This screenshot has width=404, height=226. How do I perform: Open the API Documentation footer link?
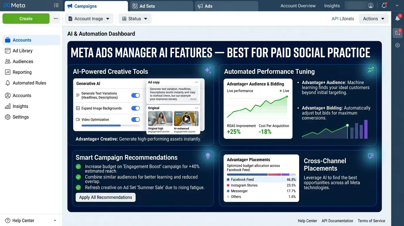click(337, 221)
